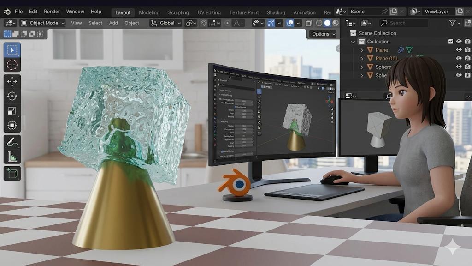Hide Plane.001 using its eye icon
Screen dimensions: 472x266
click(459, 58)
